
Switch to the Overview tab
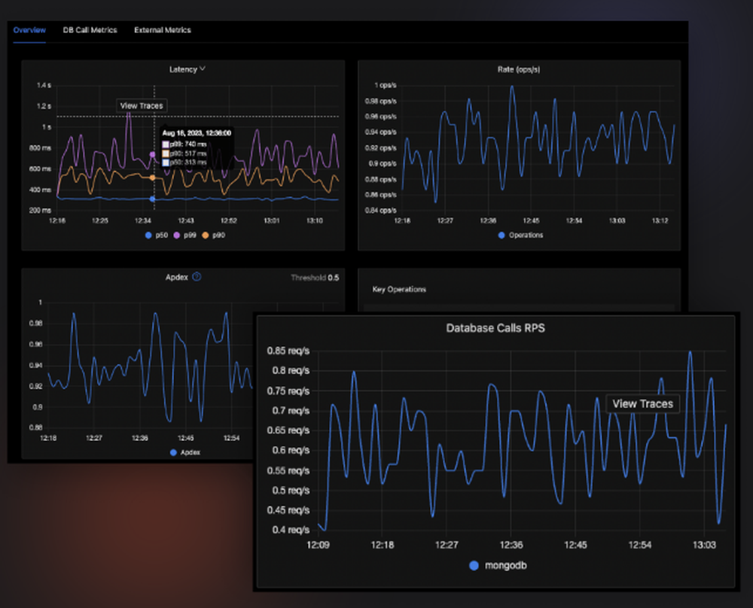pos(29,30)
